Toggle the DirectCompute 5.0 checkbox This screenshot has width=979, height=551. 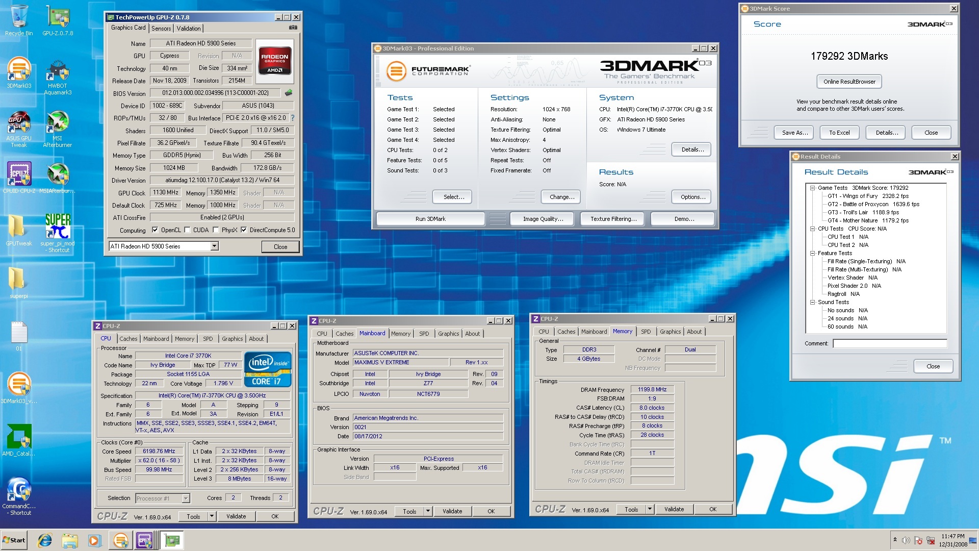pos(244,230)
